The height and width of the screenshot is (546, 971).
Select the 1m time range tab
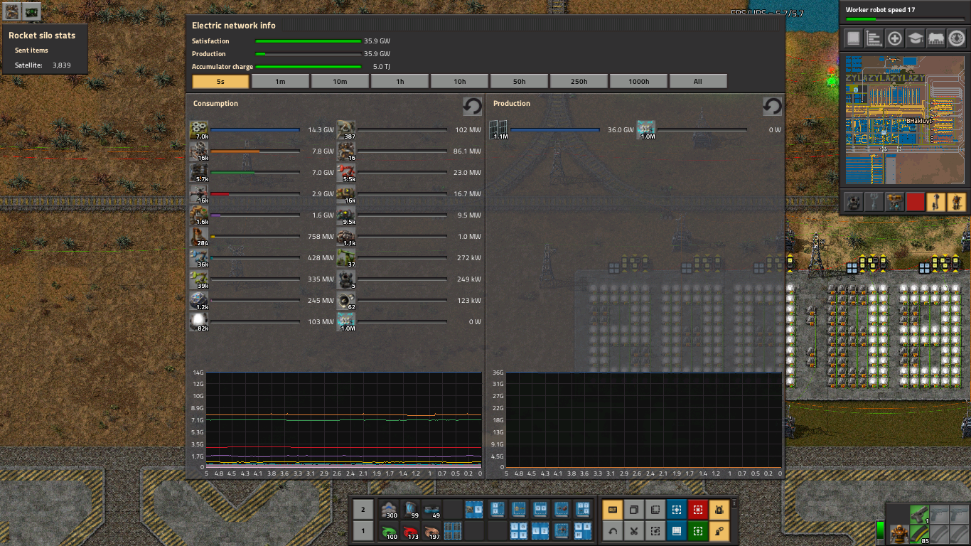280,81
